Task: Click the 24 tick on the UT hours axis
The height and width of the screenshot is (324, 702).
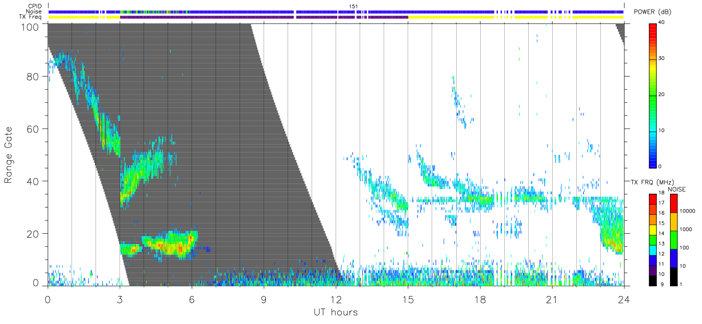Action: [x=624, y=298]
